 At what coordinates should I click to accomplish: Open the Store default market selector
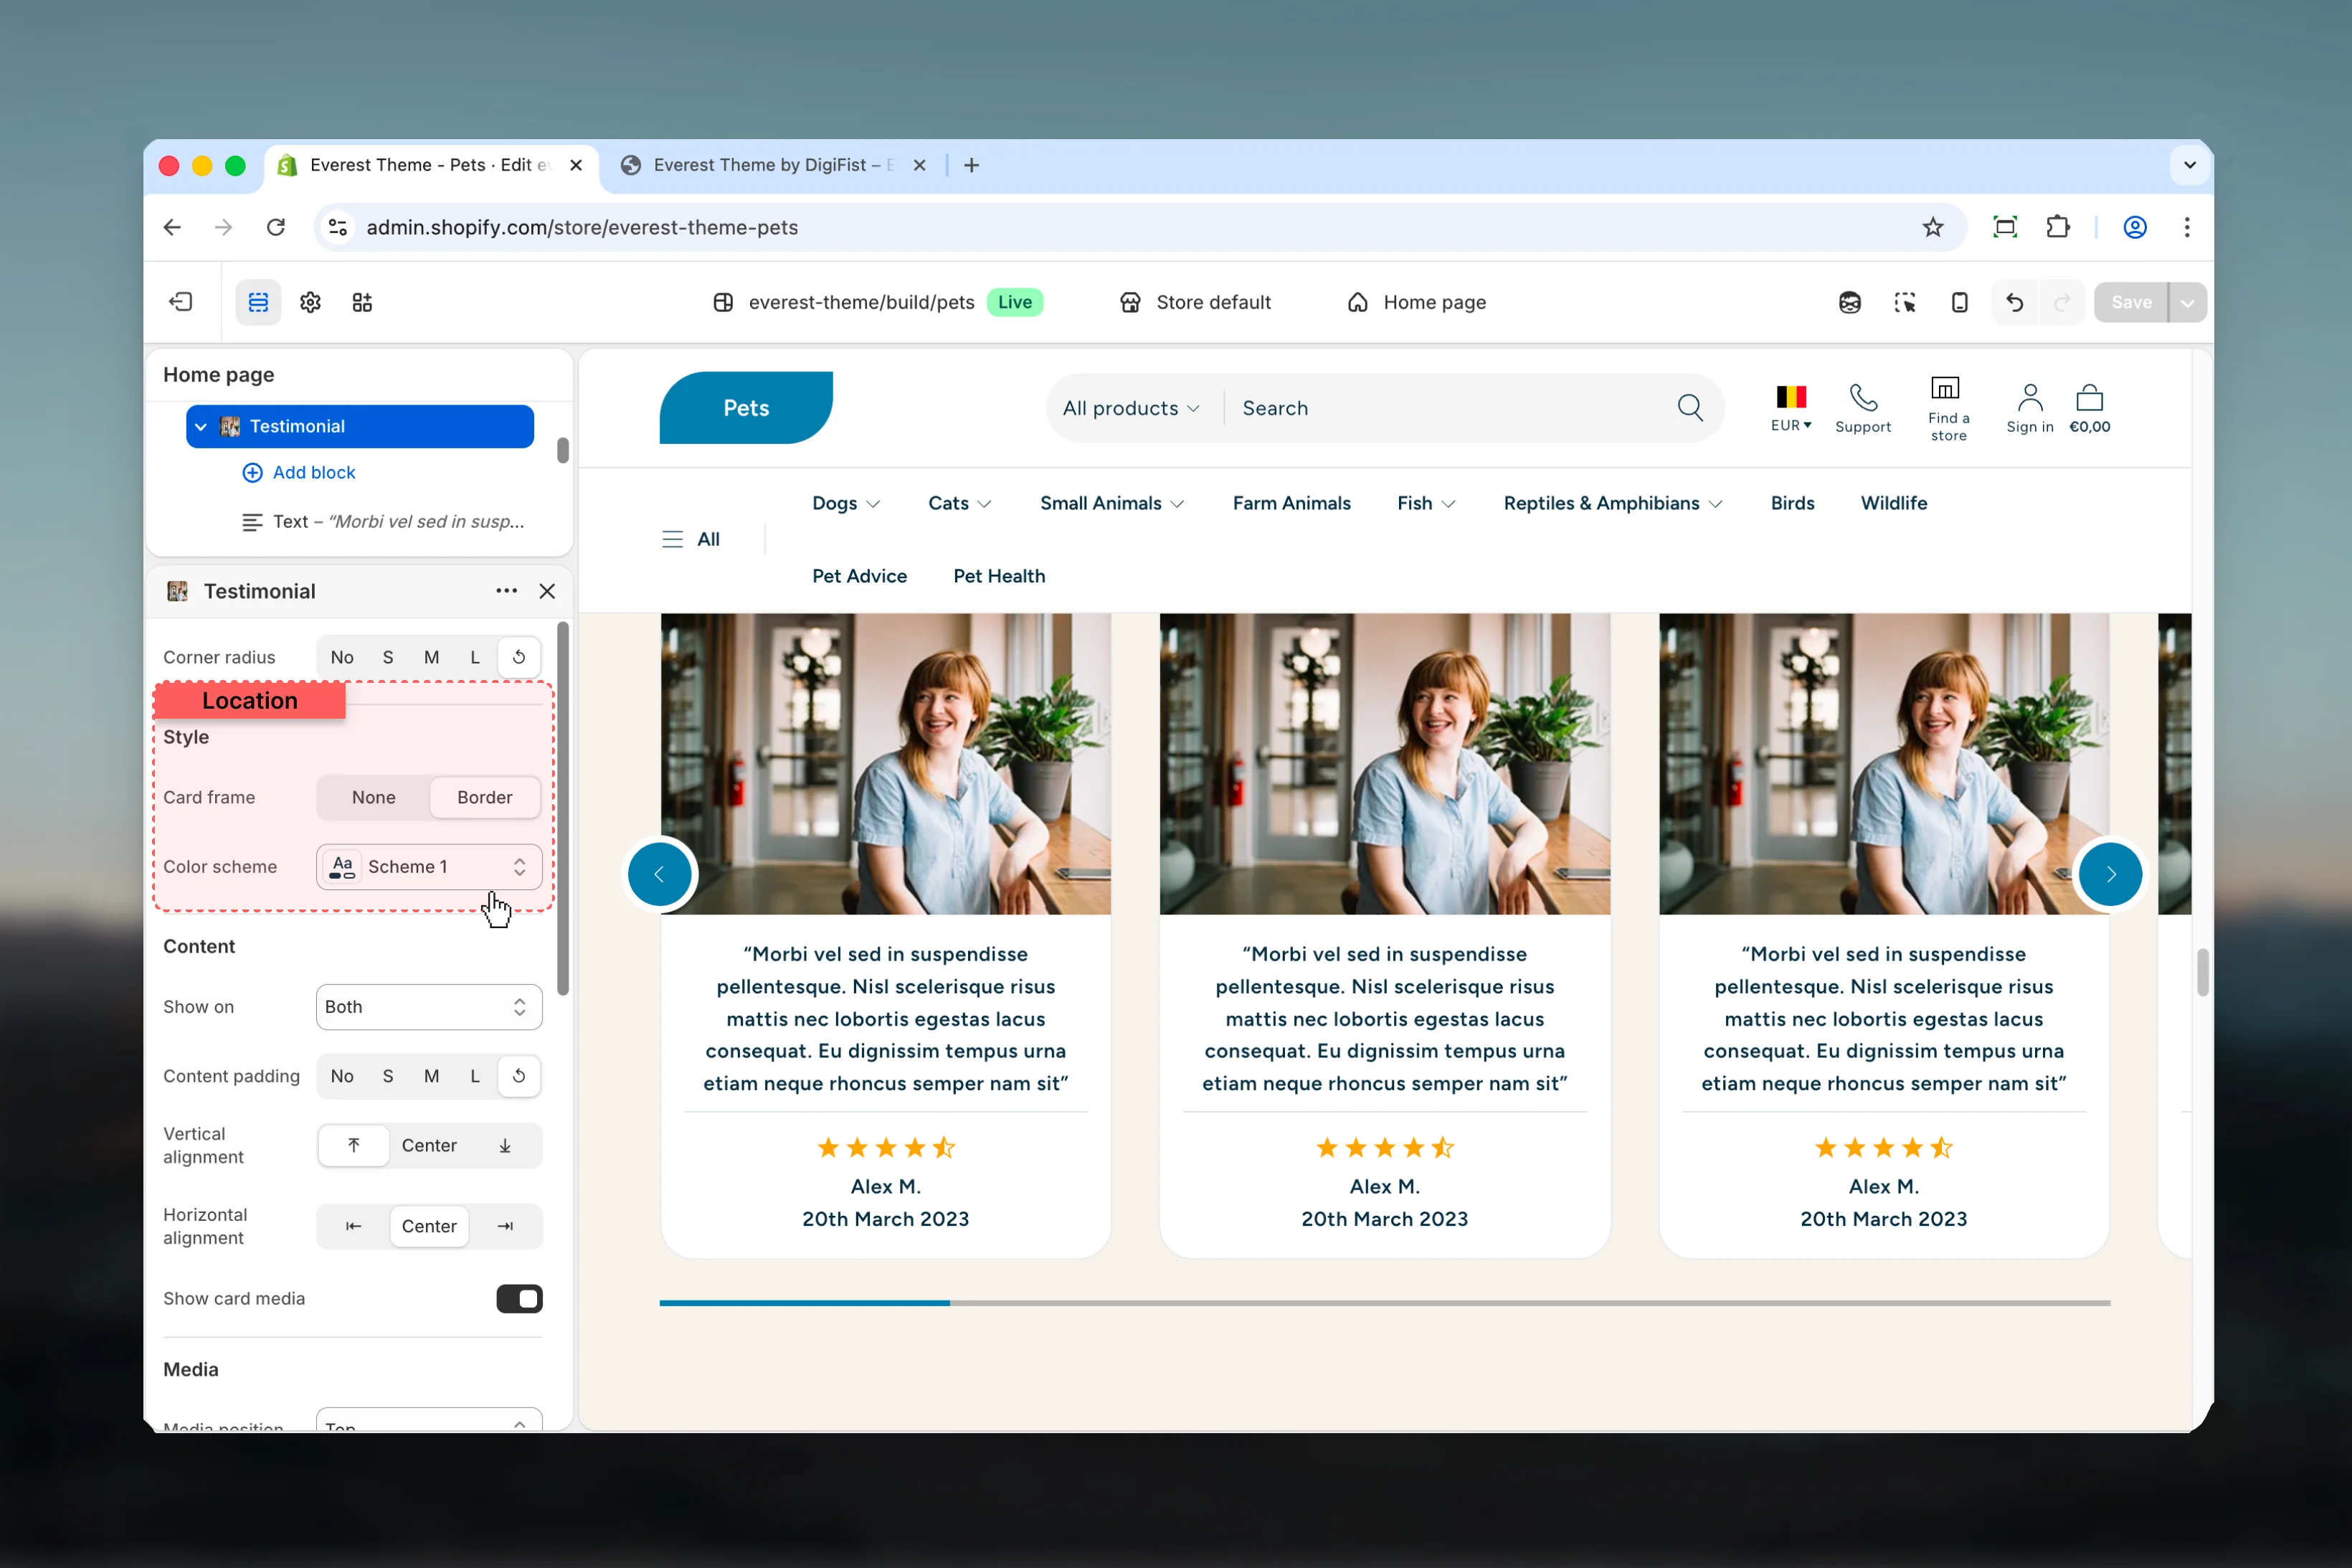1195,302
